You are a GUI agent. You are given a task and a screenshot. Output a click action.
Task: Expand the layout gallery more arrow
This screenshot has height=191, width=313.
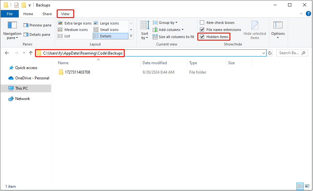click(131, 36)
